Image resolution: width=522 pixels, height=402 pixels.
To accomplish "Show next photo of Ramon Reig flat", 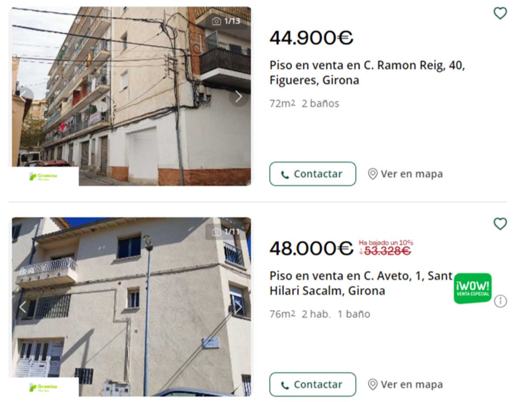I will point(238,97).
